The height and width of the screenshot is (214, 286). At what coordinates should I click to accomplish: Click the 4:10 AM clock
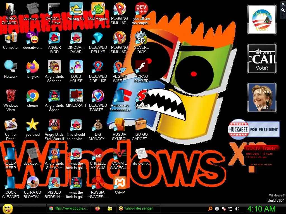(261, 209)
